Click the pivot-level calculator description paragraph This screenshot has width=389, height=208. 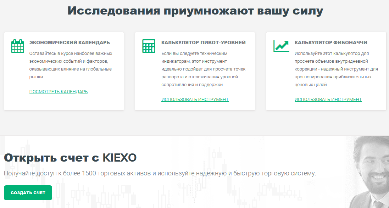pyautogui.click(x=204, y=69)
